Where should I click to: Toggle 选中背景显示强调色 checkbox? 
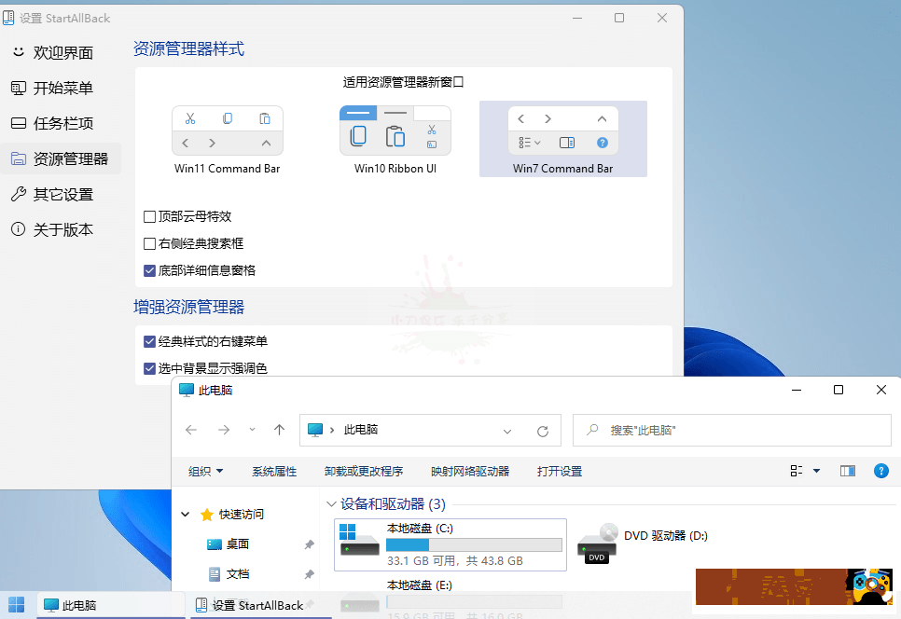coord(149,368)
